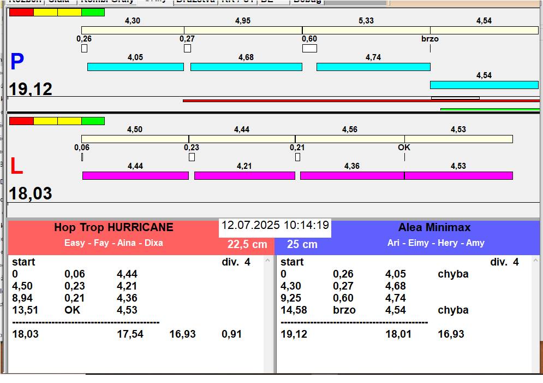Click 'div. 4' in the Alea Minimax results panel
This screenshot has width=543, height=383.
(504, 262)
